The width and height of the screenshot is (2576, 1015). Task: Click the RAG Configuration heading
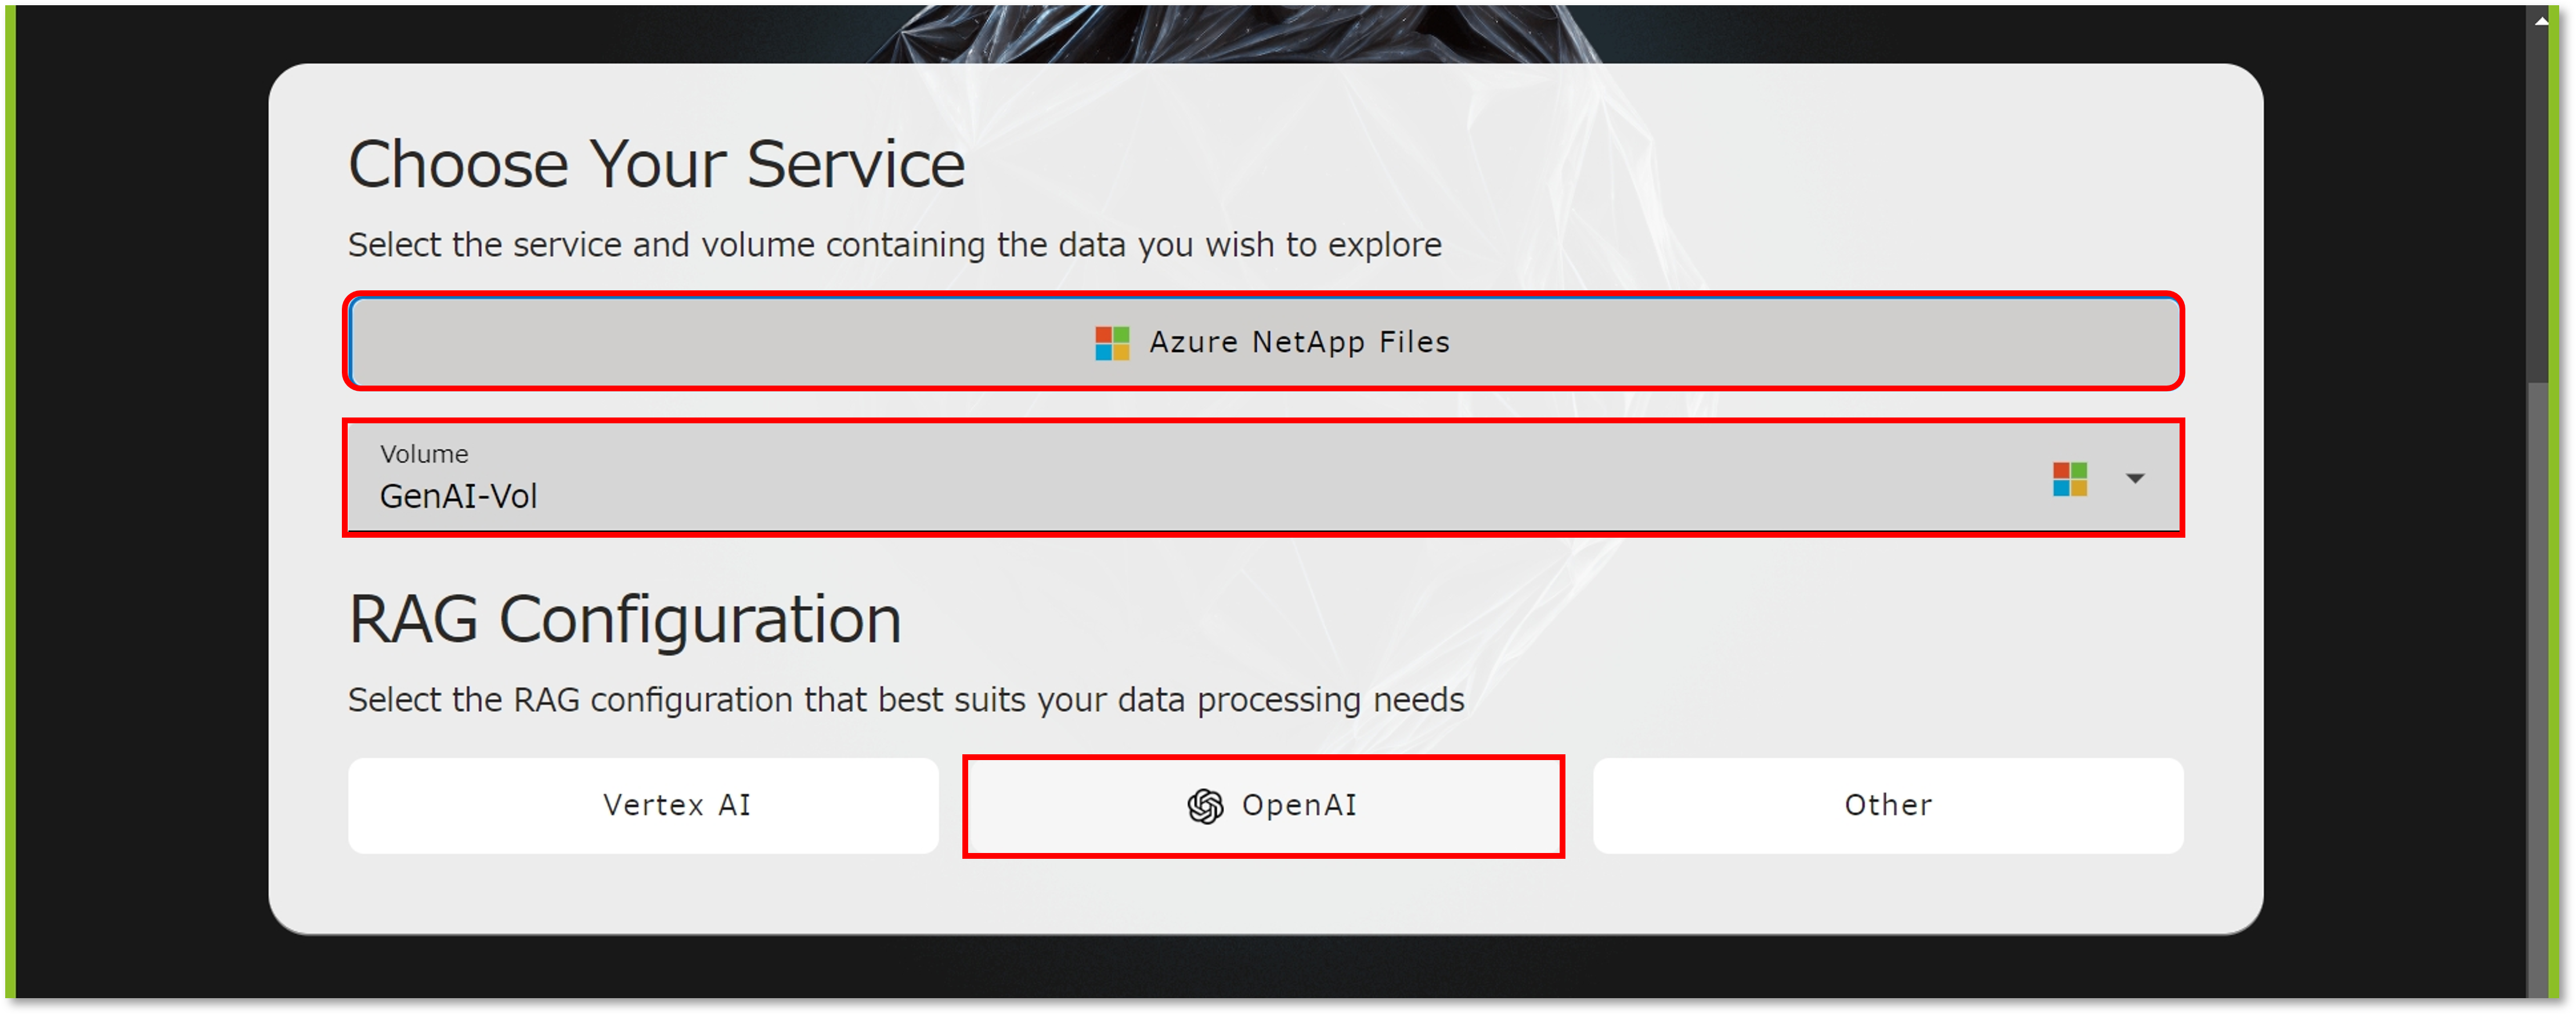click(625, 620)
